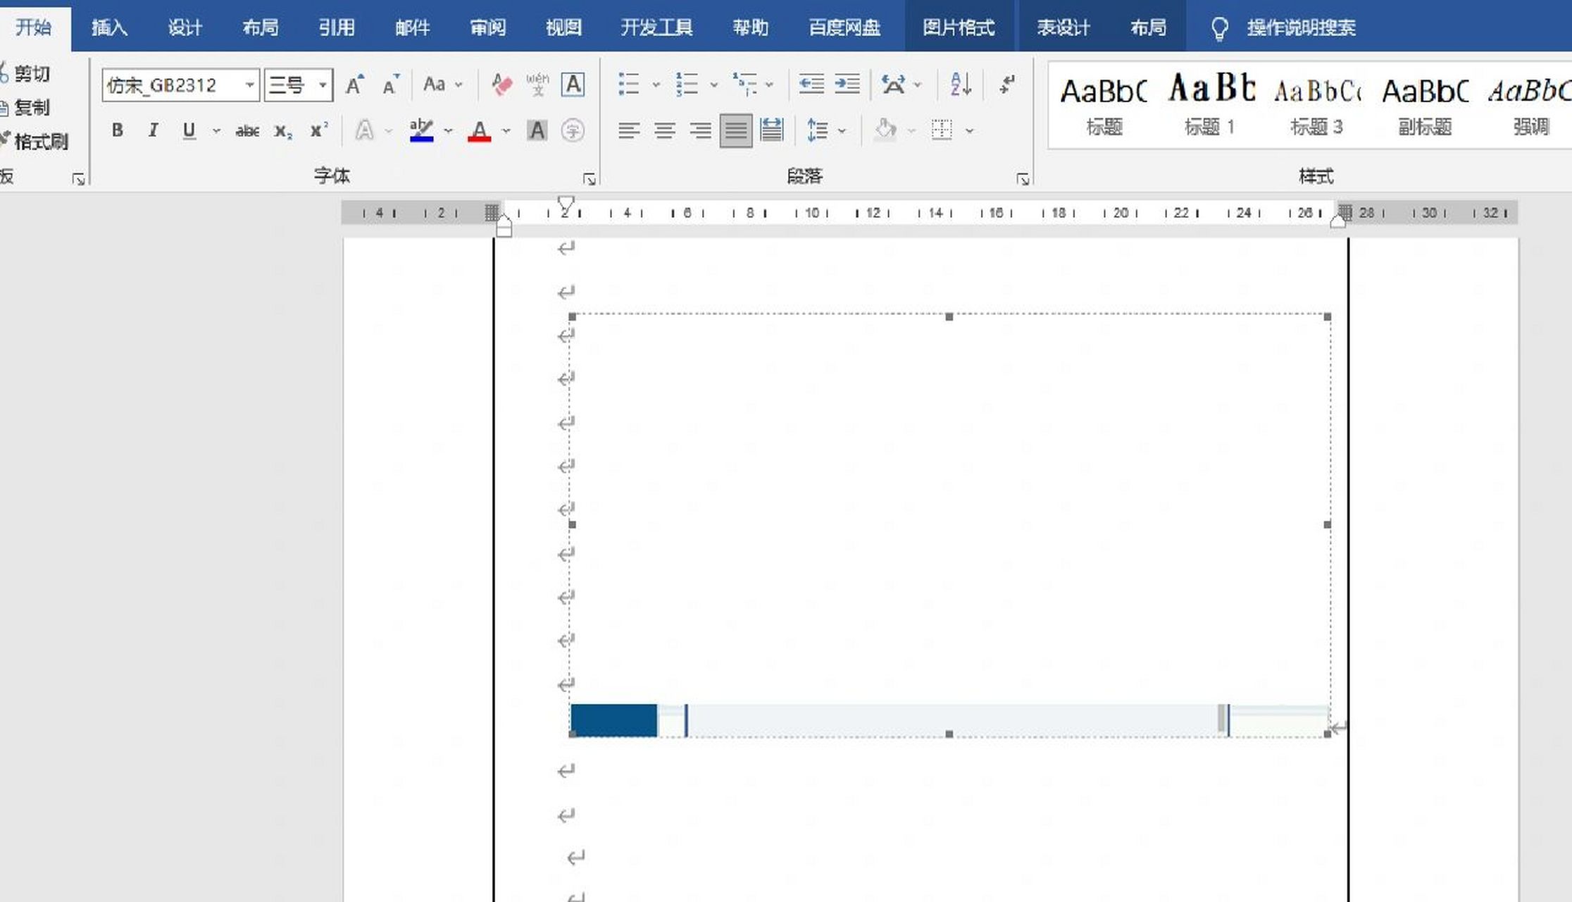Viewport: 1572px width, 902px height.
Task: Open the Paragraph dialog launcher
Action: tap(1023, 179)
